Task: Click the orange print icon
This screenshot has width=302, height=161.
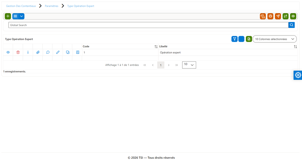Action: [x=270, y=16]
